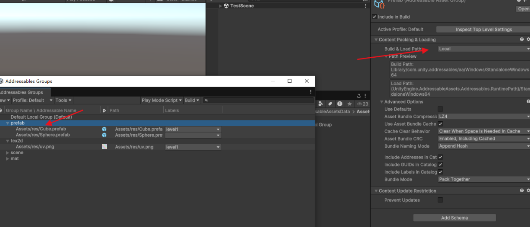Open the Cache Clear Behavior dropdown
Screen dimensions: 530x227
coord(484,131)
